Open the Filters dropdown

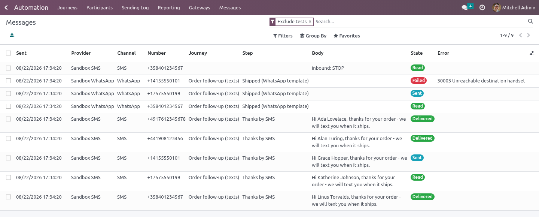(283, 36)
